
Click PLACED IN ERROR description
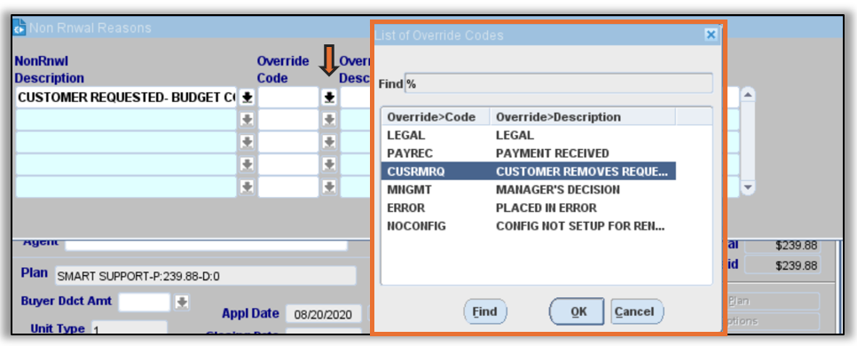tap(546, 208)
